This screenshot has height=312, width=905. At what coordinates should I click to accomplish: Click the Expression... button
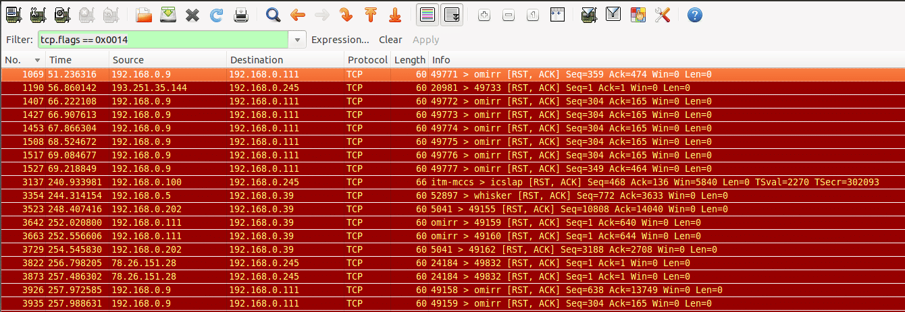(340, 40)
